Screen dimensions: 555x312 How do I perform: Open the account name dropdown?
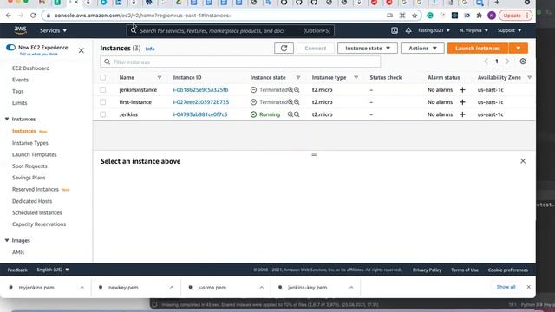[434, 31]
